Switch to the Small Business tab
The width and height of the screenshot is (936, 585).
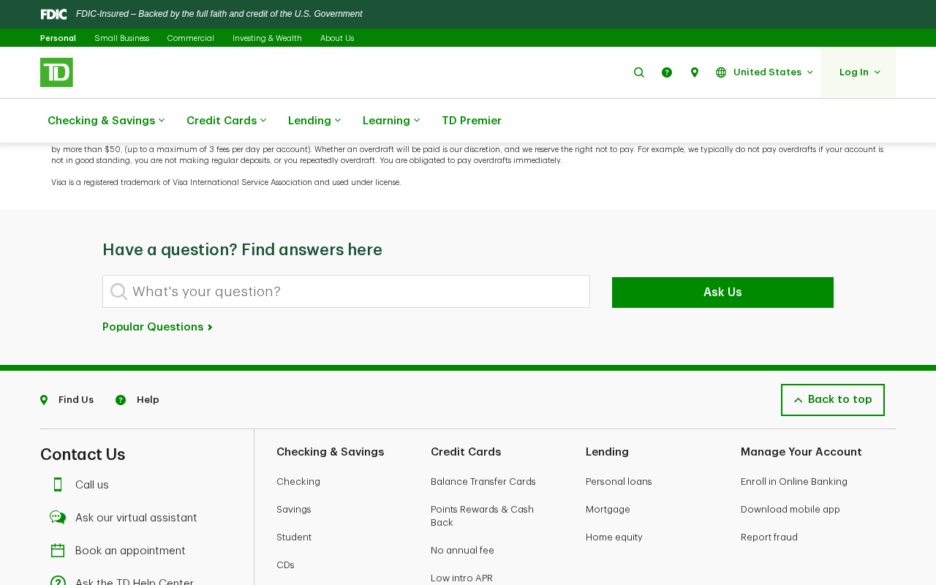121,38
